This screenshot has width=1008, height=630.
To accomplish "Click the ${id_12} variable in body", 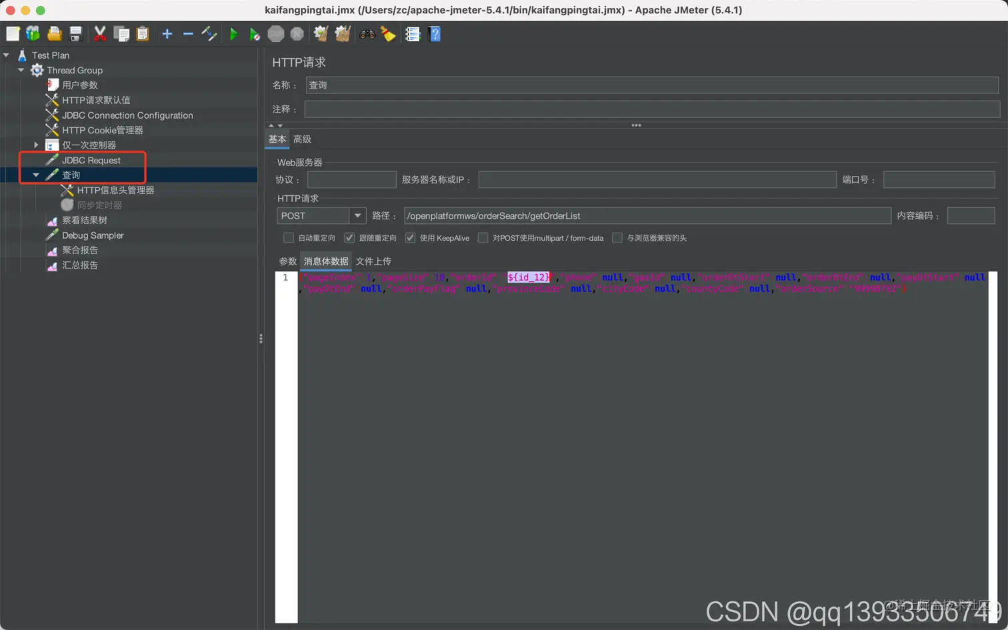I will (x=529, y=277).
